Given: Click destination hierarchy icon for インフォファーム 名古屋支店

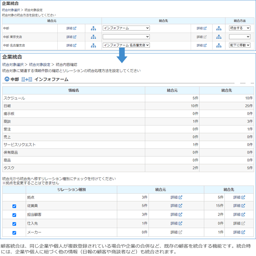Looking at the screenshot, I should (x=219, y=45).
